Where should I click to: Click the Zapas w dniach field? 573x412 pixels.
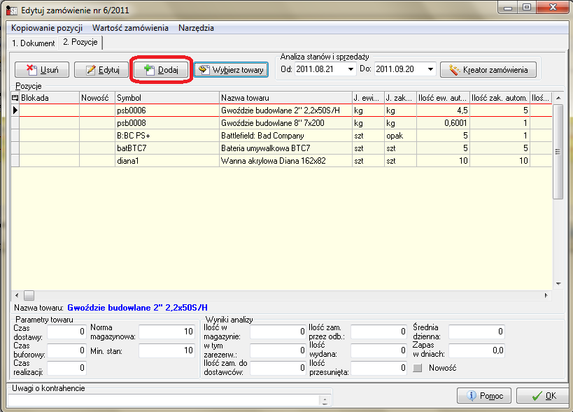tap(476, 350)
